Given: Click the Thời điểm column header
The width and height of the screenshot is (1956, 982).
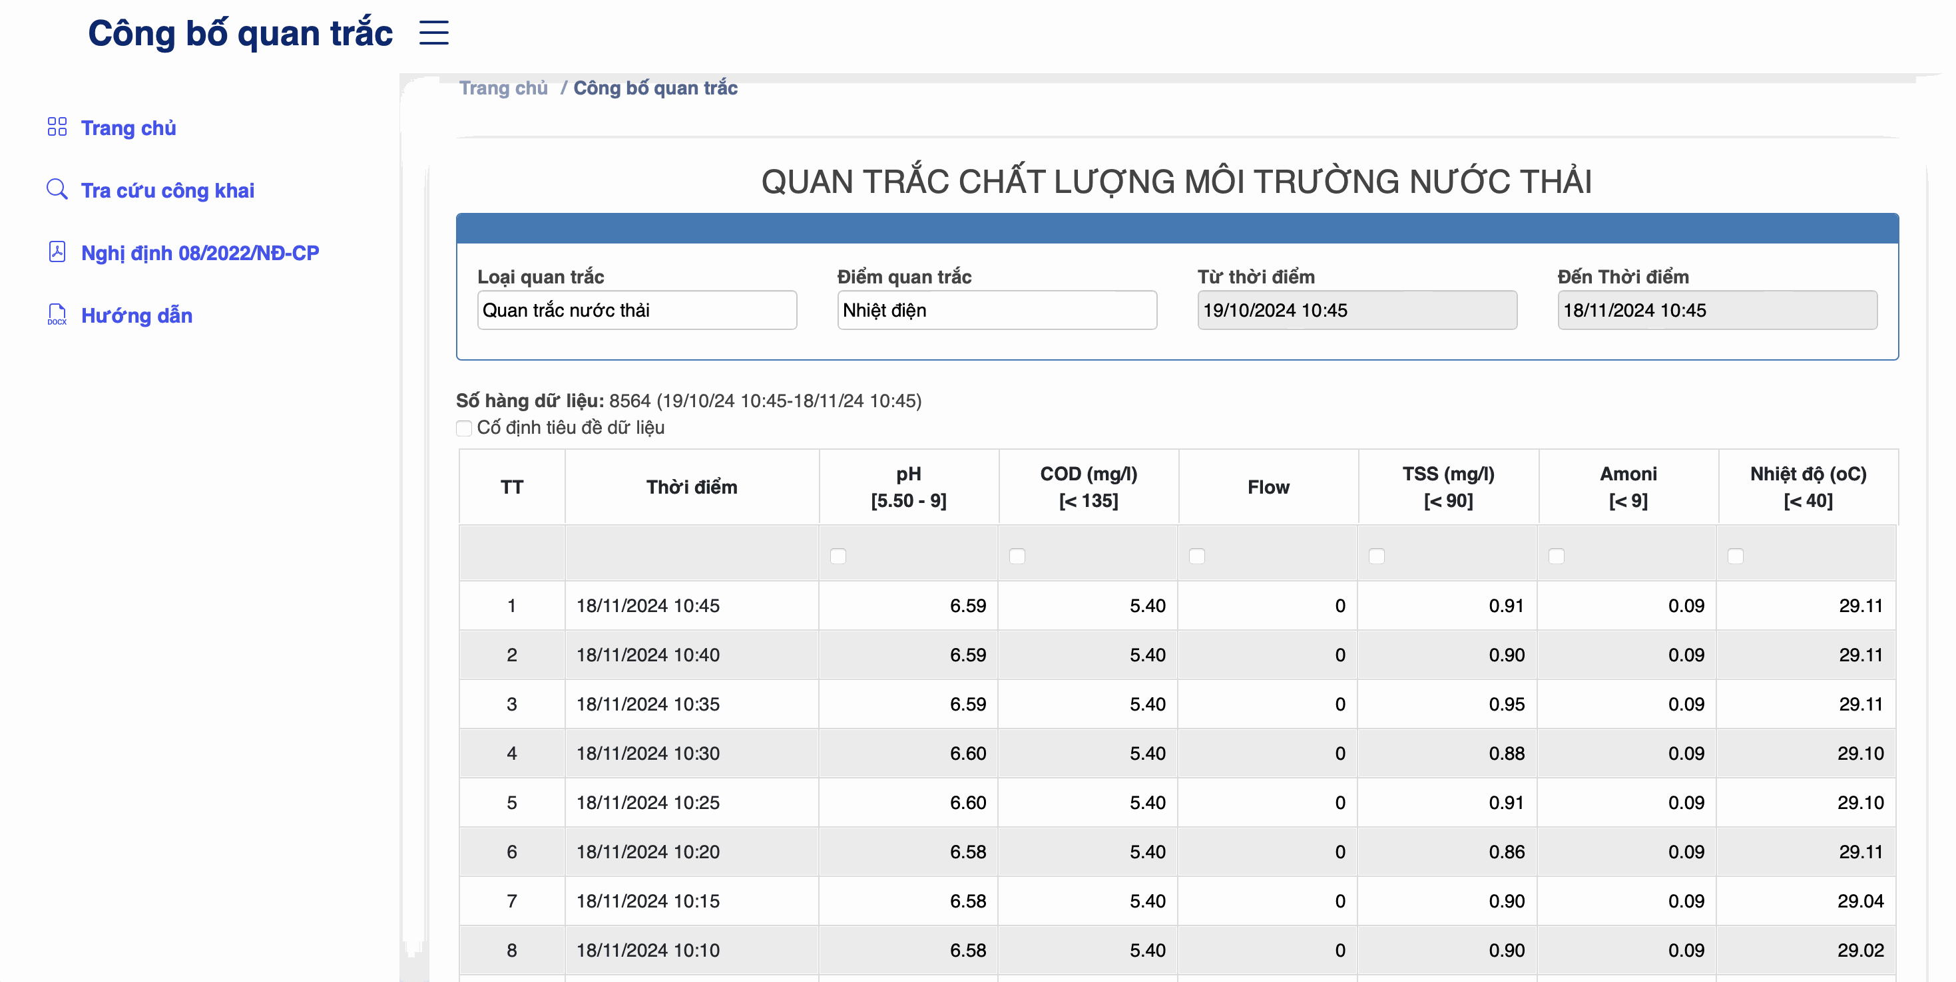Looking at the screenshot, I should tap(692, 486).
